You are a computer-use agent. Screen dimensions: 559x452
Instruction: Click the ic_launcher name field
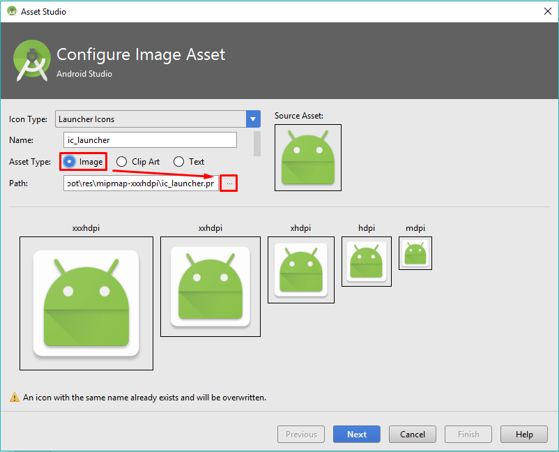coord(150,140)
